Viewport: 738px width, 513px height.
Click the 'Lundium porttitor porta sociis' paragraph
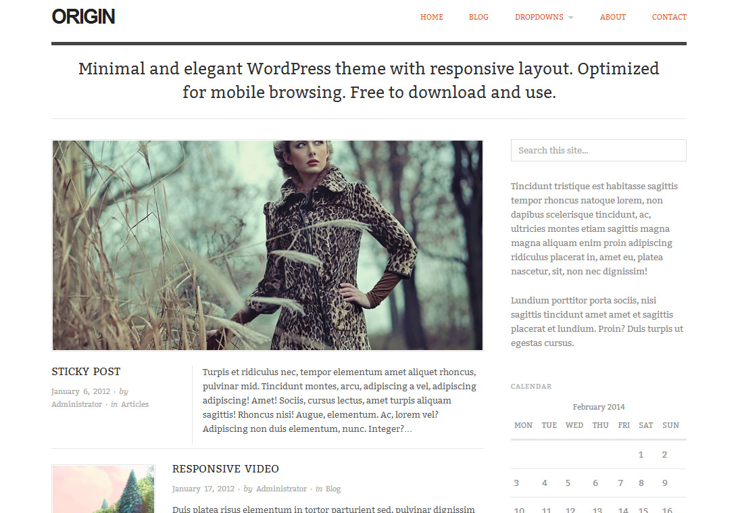pos(597,322)
